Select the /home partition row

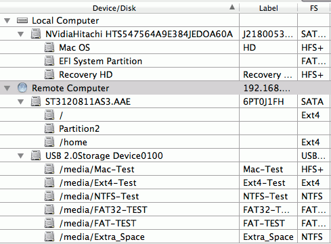[165, 142]
